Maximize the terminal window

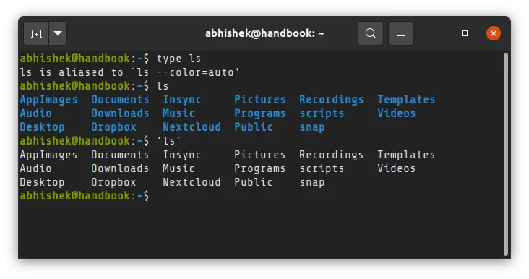click(x=465, y=33)
